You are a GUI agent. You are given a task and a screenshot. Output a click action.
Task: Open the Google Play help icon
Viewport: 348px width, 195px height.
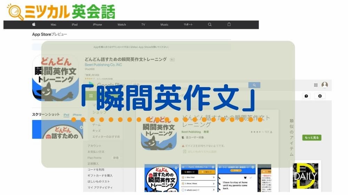[306, 96]
